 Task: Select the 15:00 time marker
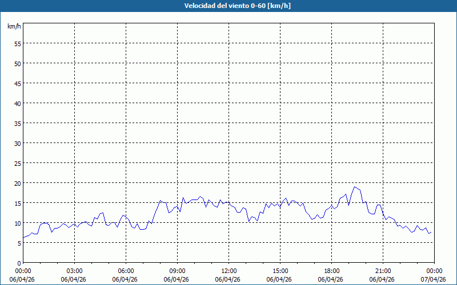click(280, 271)
